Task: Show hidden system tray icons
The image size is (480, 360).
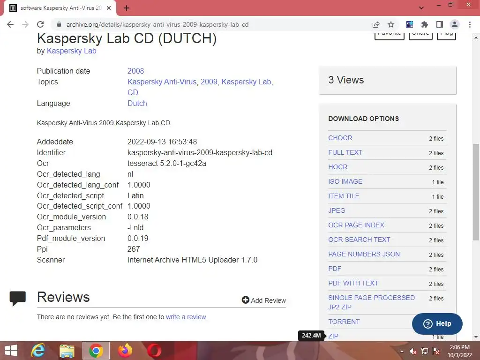Action: (402, 351)
